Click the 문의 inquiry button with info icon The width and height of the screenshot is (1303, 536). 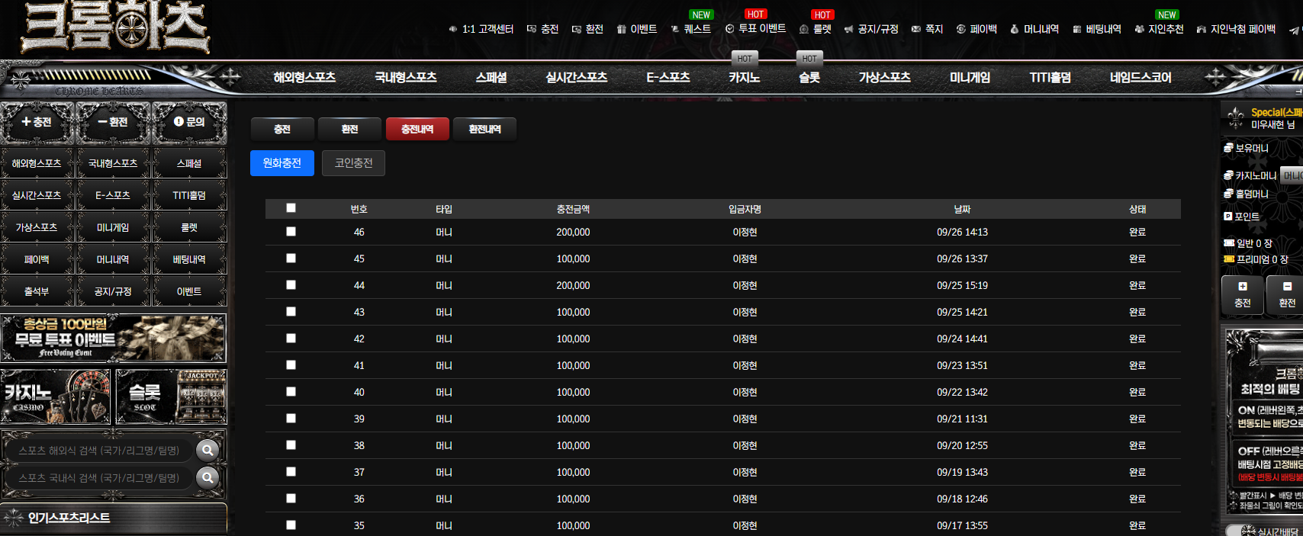(x=189, y=122)
